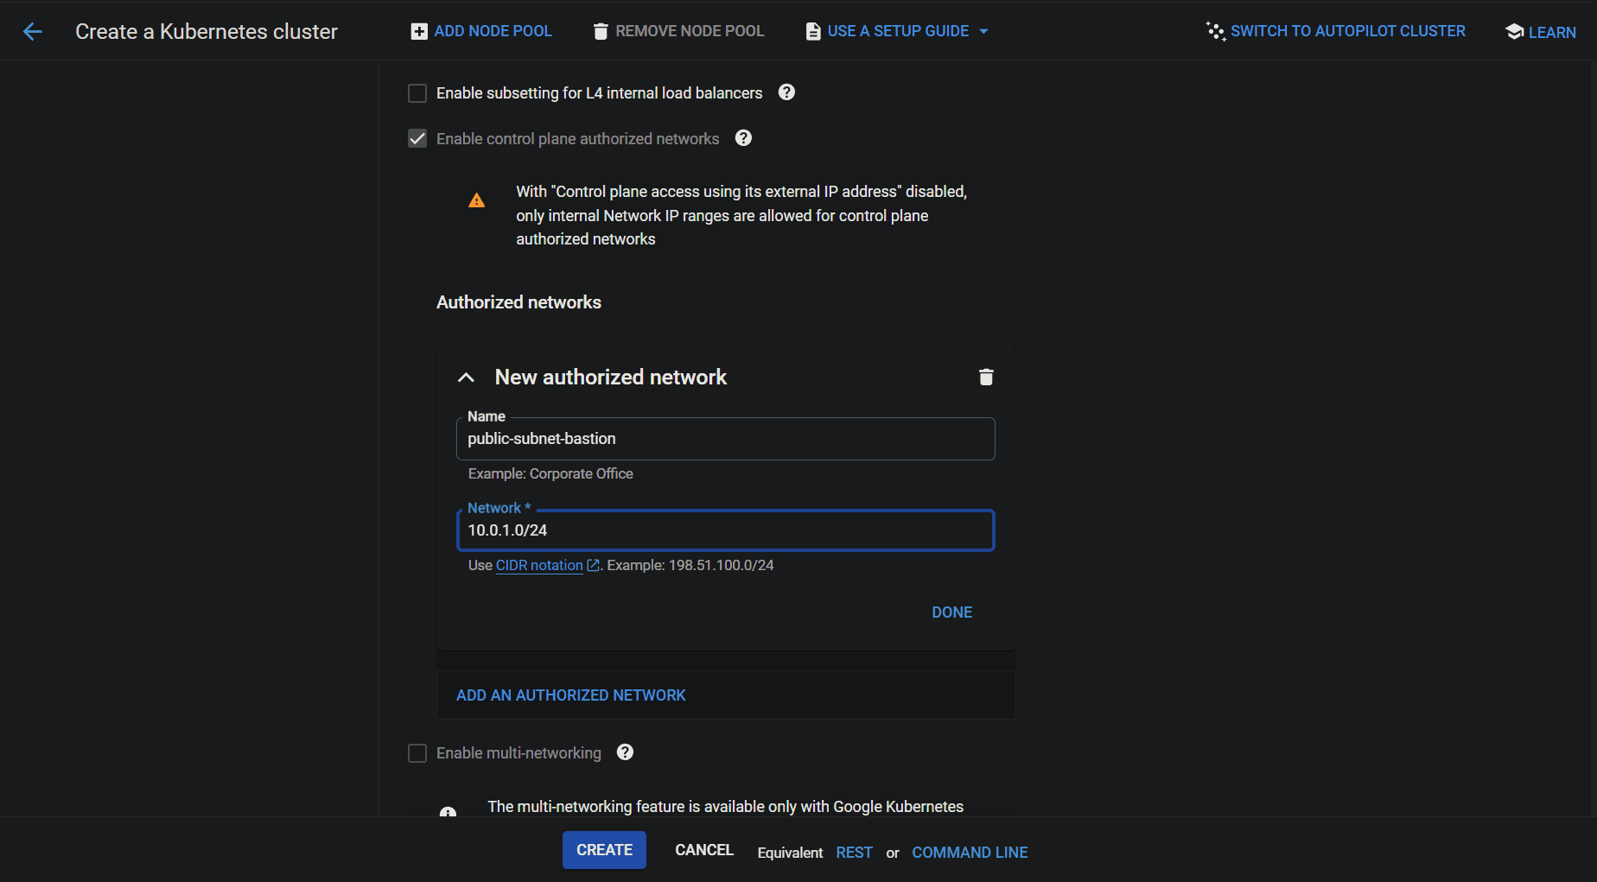Click the public-subnet-bastion Name field
Image resolution: width=1597 pixels, height=882 pixels.
coord(725,439)
